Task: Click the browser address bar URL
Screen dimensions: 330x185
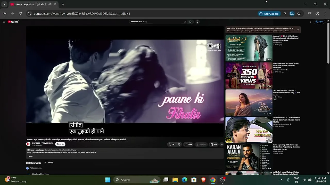Action: 82,14
